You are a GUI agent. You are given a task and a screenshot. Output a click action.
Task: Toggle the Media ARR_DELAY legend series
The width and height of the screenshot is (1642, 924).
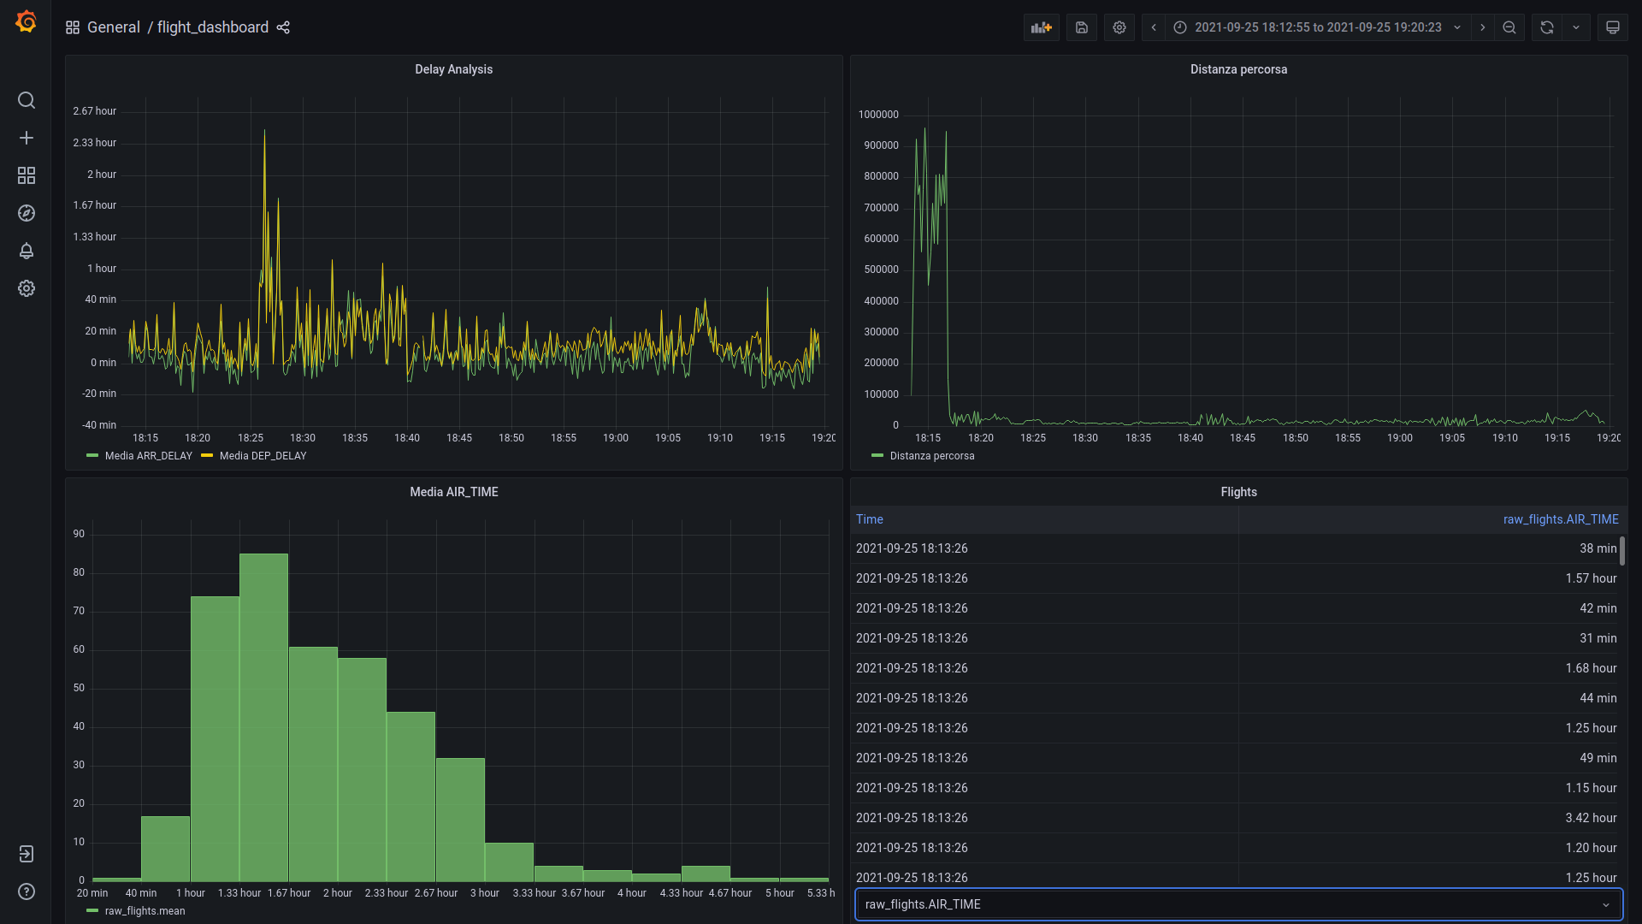coord(148,456)
